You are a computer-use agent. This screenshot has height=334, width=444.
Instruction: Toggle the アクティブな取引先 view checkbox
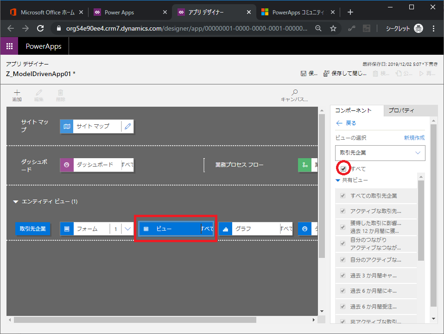coord(343,211)
